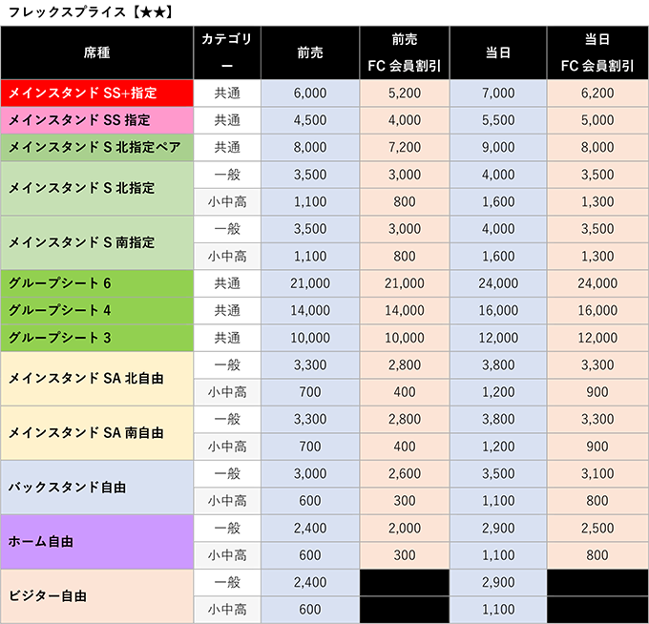The width and height of the screenshot is (649, 624).
Task: Select the メインスタンド S 北指定ペア row label
Action: (97, 148)
